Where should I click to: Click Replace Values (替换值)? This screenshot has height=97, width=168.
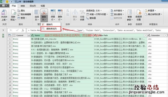[x=91, y=18]
